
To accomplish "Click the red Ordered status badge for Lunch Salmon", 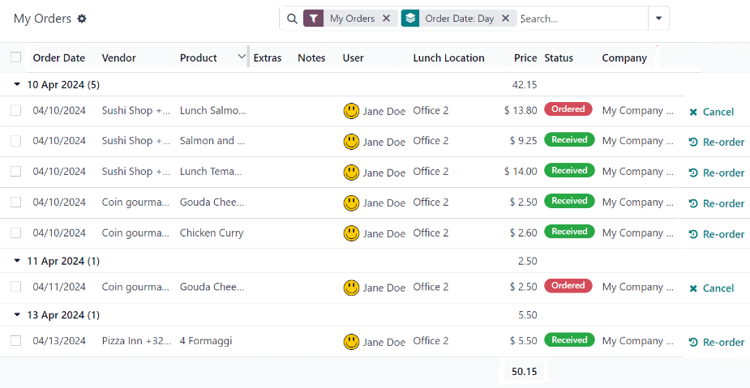I will tap(568, 109).
